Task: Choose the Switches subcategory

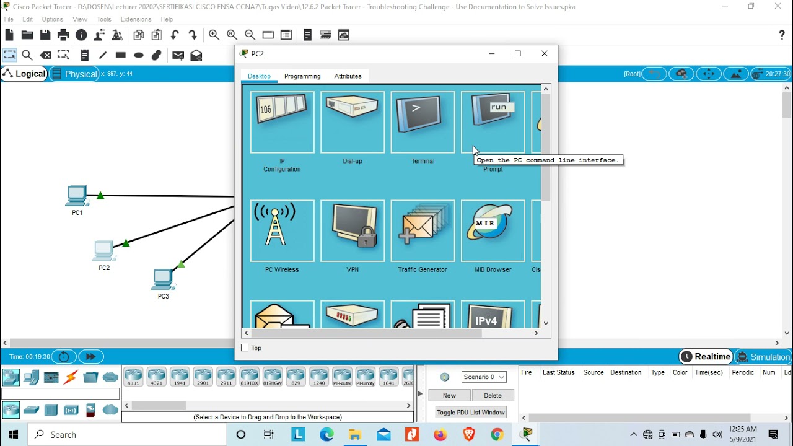Action: pos(31,410)
